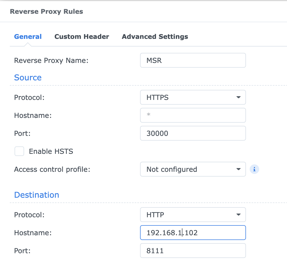Click the Reverse Proxy Rules title
The width and height of the screenshot is (287, 268).
tap(47, 12)
